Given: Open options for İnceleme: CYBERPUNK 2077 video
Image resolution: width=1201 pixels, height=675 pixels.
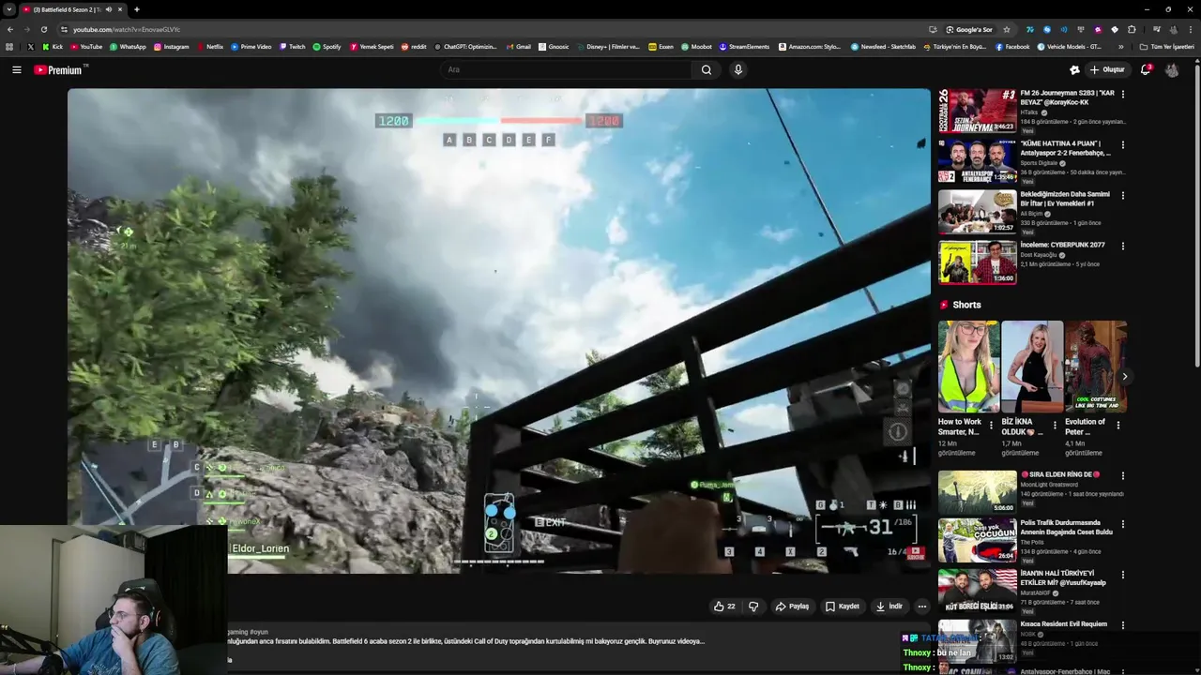Looking at the screenshot, I should tap(1122, 246).
